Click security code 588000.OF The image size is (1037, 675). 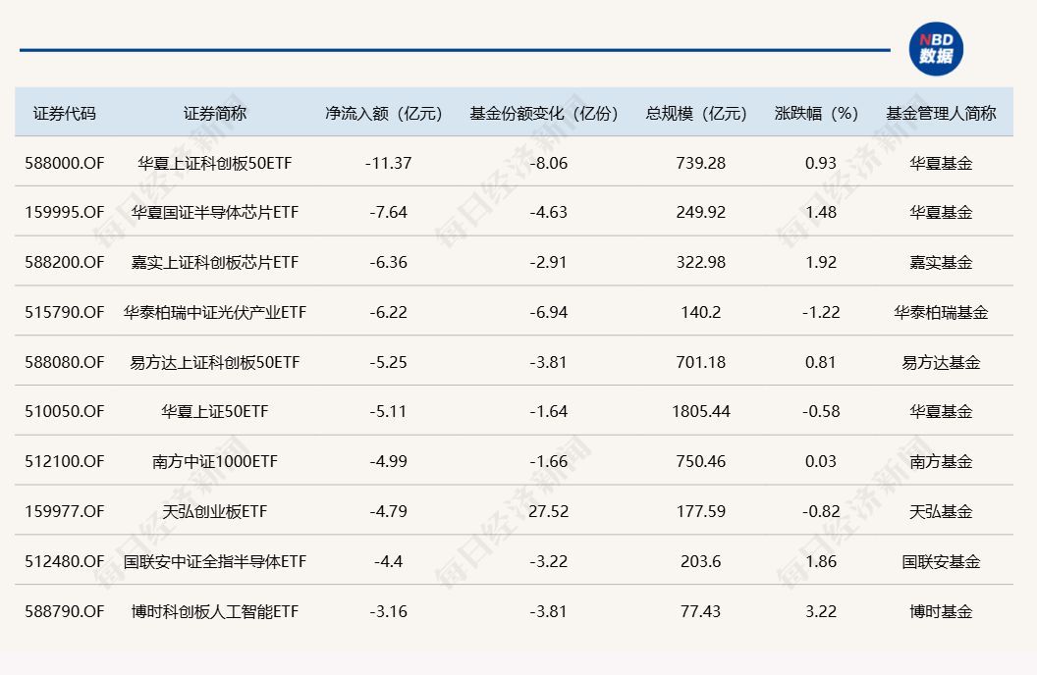[65, 163]
